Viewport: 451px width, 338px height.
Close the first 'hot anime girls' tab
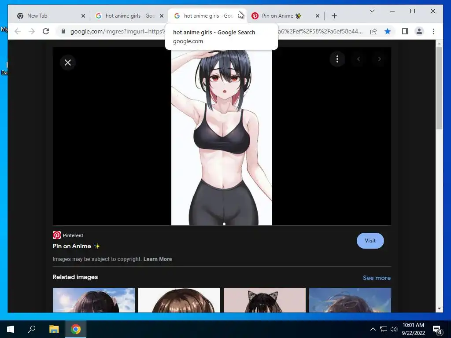tap(162, 16)
